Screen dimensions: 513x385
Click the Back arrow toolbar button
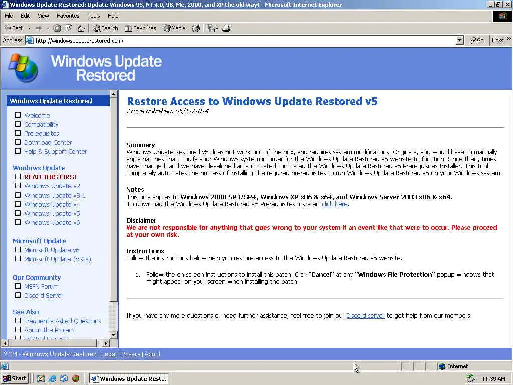(x=14, y=28)
